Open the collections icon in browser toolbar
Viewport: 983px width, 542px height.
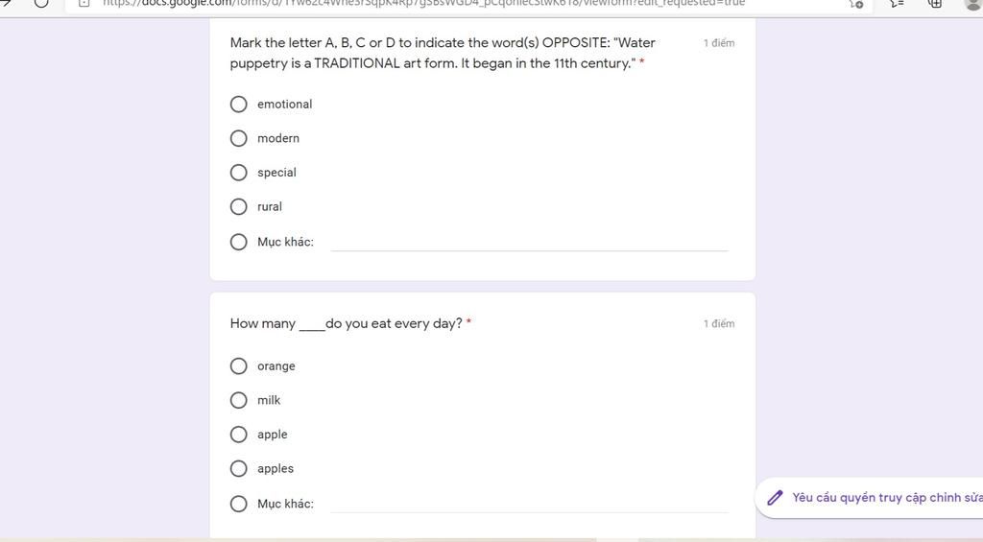click(935, 3)
